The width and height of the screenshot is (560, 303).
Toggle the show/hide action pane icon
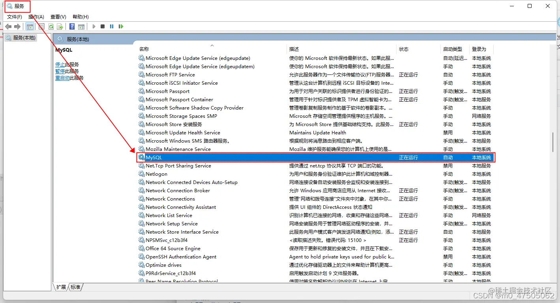tap(81, 26)
